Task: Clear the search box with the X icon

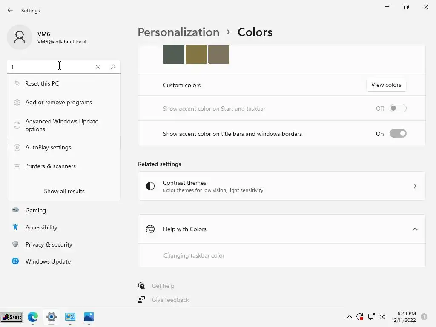Action: pos(98,67)
